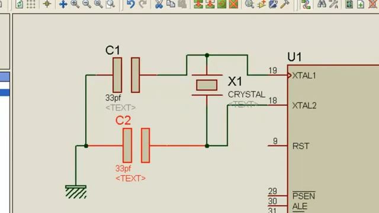Image resolution: width=379 pixels, height=213 pixels.
Task: Click the PSEN pin name
Action: coord(304,196)
